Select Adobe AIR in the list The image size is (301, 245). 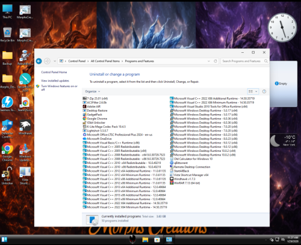(x=92, y=106)
